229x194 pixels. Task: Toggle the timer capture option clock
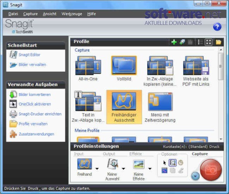[x=181, y=163]
